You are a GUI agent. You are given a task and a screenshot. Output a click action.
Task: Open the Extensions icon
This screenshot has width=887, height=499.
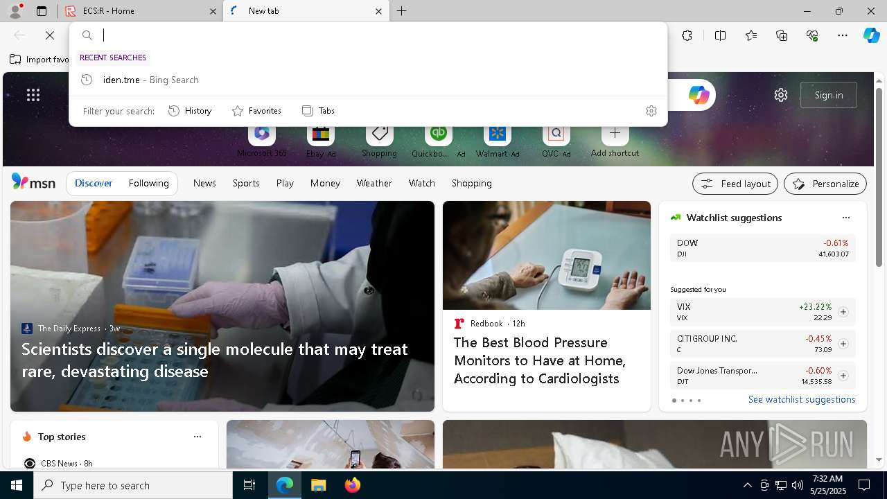click(687, 35)
